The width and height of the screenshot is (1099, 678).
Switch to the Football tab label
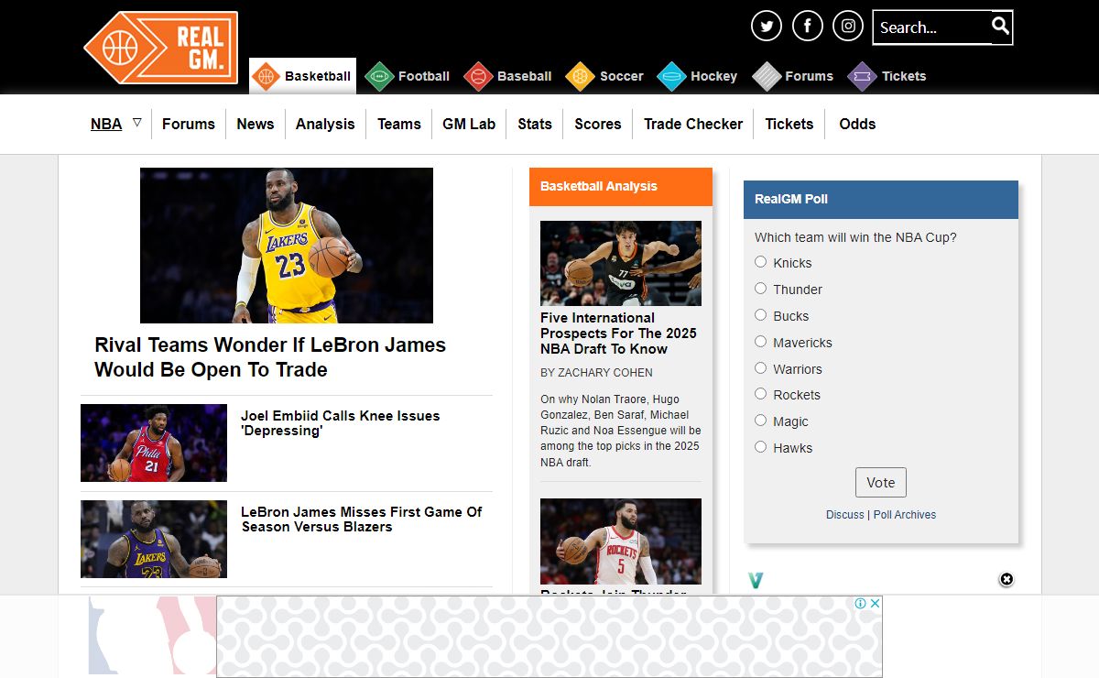tap(424, 76)
